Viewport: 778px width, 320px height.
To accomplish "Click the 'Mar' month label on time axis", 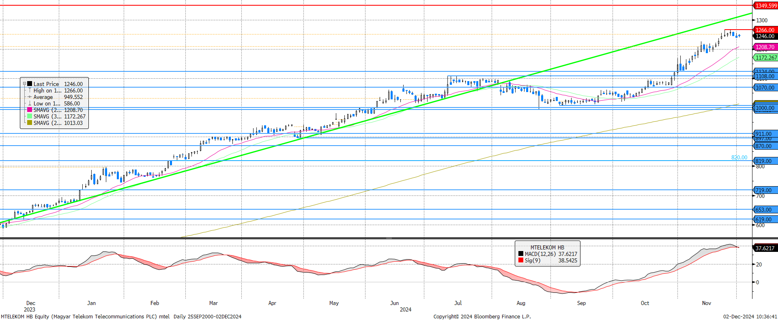I will [x=213, y=303].
